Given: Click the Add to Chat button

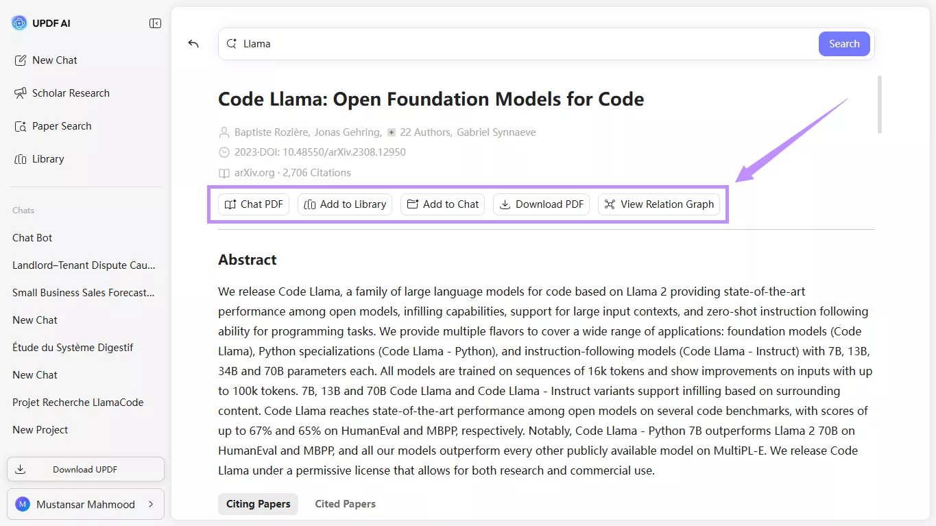Looking at the screenshot, I should click(442, 204).
